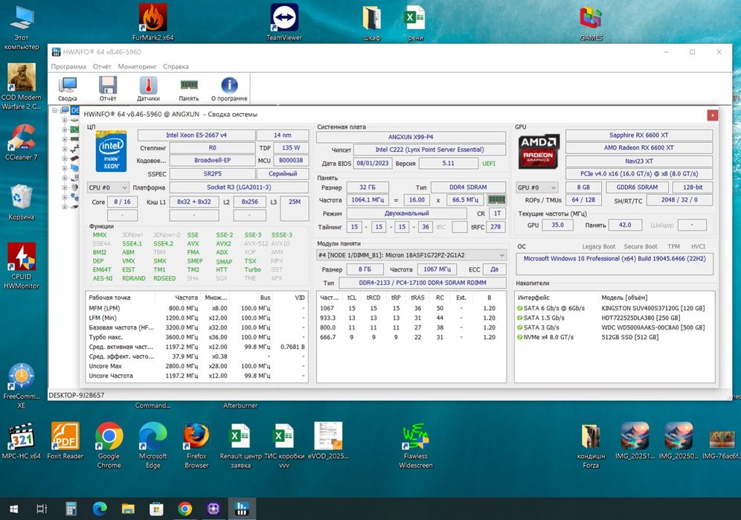The width and height of the screenshot is (741, 520).
Task: Open the кондишн Forza folder
Action: pyautogui.click(x=591, y=446)
